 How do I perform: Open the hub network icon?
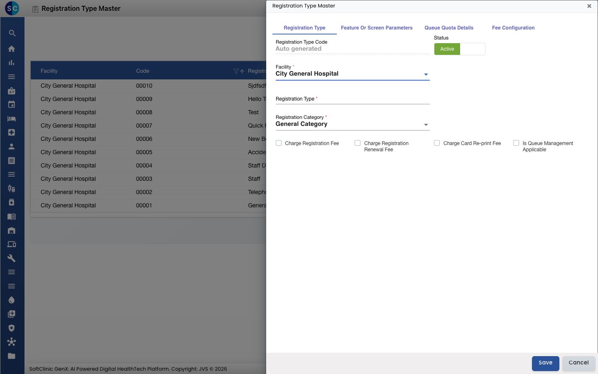pos(12,342)
